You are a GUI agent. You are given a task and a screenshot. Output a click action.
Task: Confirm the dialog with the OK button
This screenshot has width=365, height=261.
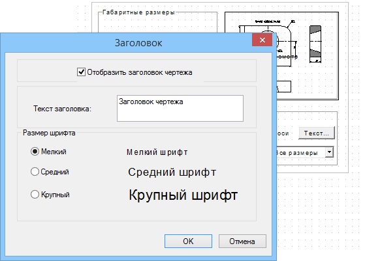pos(188,241)
